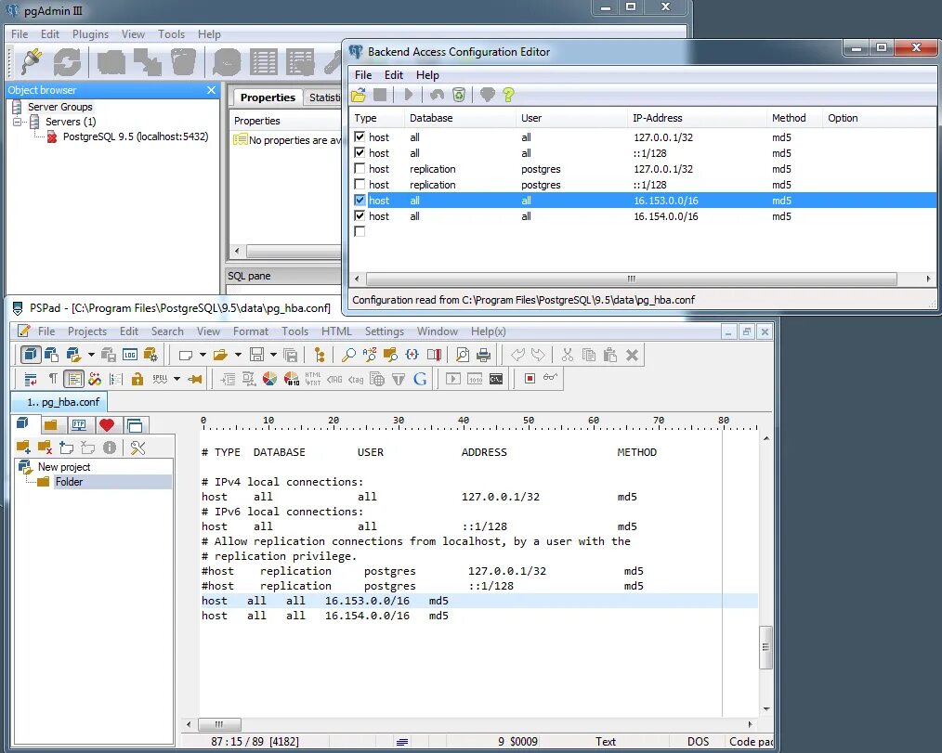Open the Plugins menu in pgAdmin III

(91, 34)
